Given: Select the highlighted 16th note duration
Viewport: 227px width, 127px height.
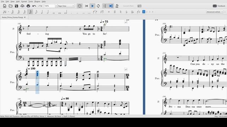Looking at the screenshot, I should coord(30,12).
